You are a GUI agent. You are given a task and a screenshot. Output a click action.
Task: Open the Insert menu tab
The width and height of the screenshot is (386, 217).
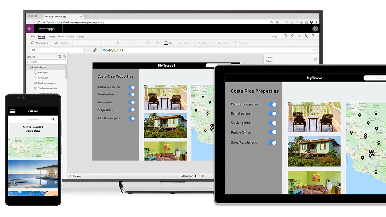(52, 37)
